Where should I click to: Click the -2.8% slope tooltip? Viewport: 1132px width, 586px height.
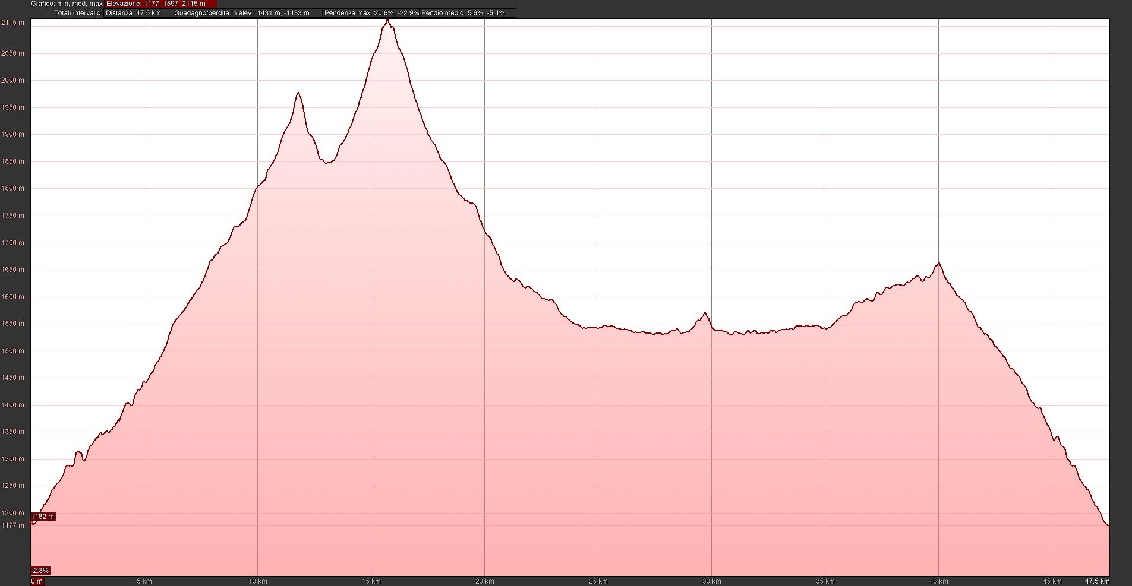[x=40, y=571]
